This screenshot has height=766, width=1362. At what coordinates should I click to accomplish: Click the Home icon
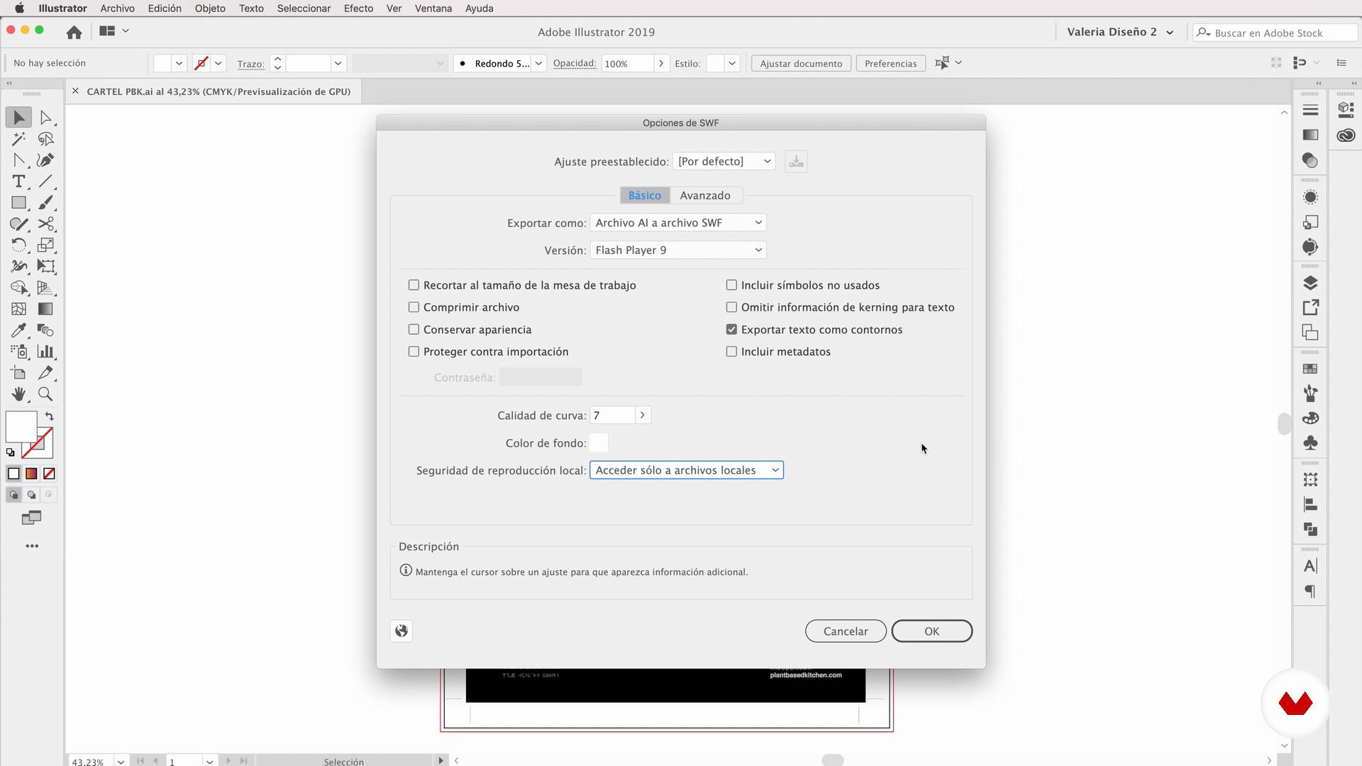click(x=74, y=32)
